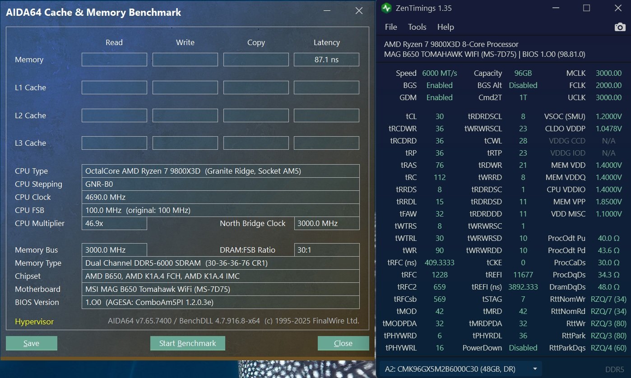The height and width of the screenshot is (378, 631).
Task: Click the DRAM:FSB Ratio 30:1 value
Action: [327, 250]
